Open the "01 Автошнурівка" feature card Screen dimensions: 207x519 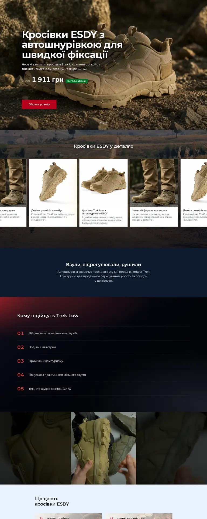pos(68,516)
